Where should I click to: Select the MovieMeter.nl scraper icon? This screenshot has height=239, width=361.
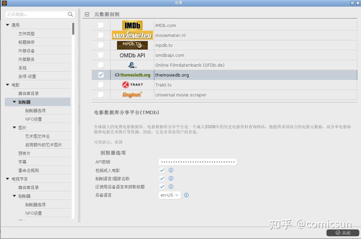[132, 35]
